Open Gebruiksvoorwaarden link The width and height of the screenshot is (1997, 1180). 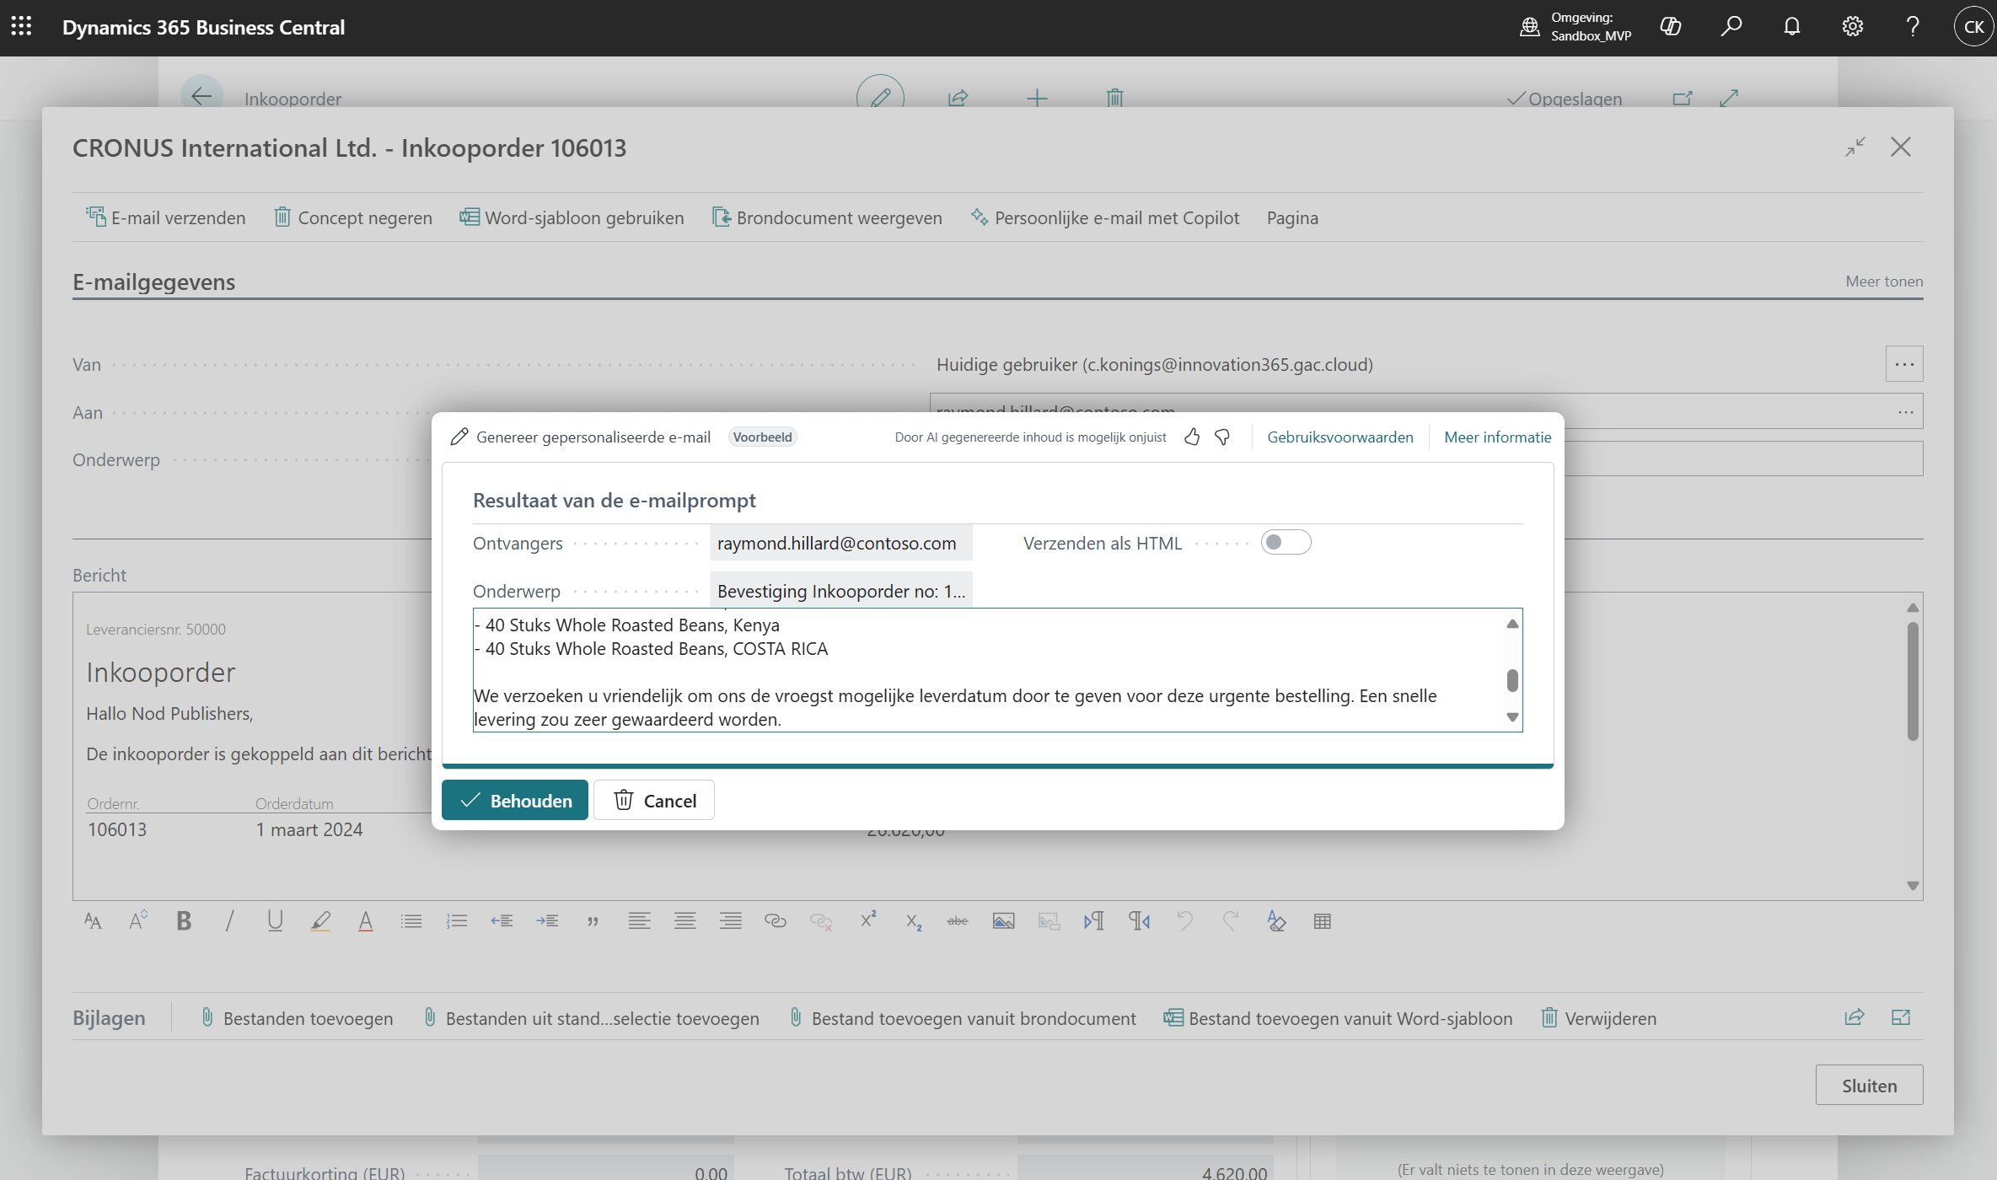coord(1339,437)
